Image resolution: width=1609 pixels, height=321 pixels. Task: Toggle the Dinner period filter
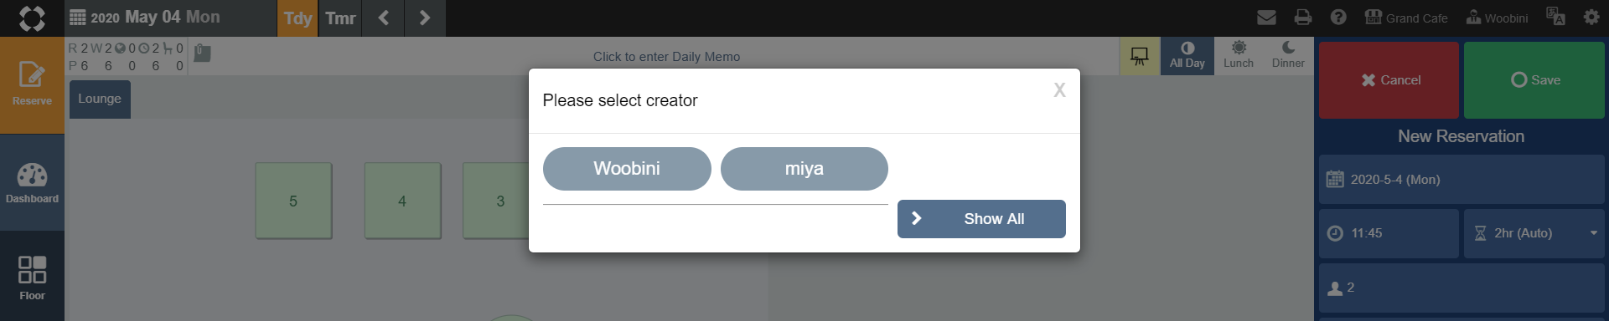1288,56
